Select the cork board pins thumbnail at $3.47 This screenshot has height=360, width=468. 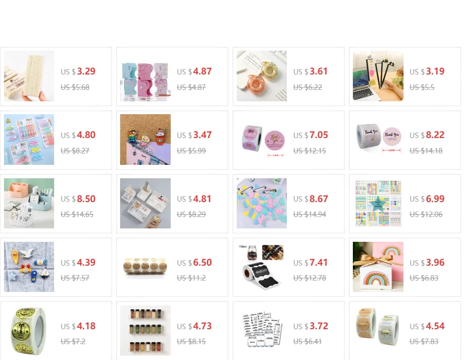(145, 140)
